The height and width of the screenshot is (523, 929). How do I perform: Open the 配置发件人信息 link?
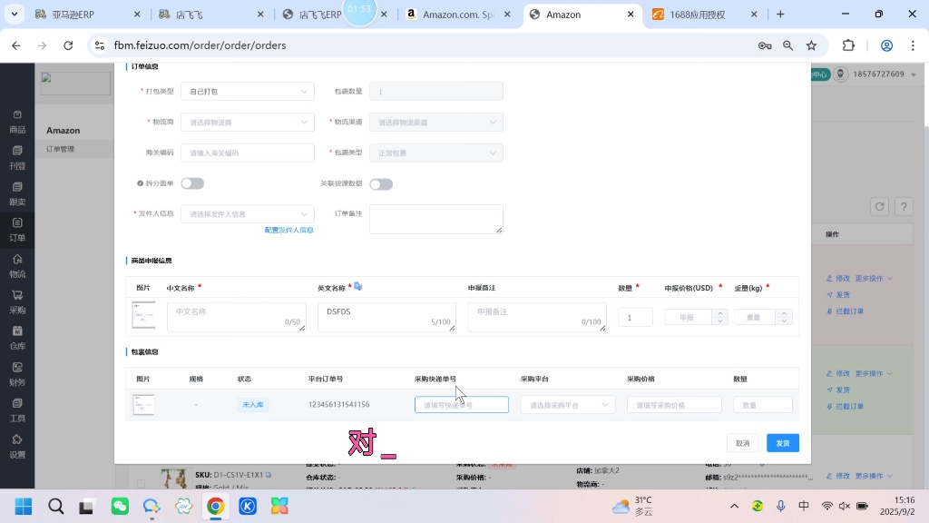pyautogui.click(x=289, y=230)
